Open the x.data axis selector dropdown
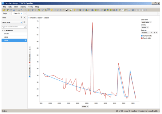The image size is (162, 114). click(85, 106)
